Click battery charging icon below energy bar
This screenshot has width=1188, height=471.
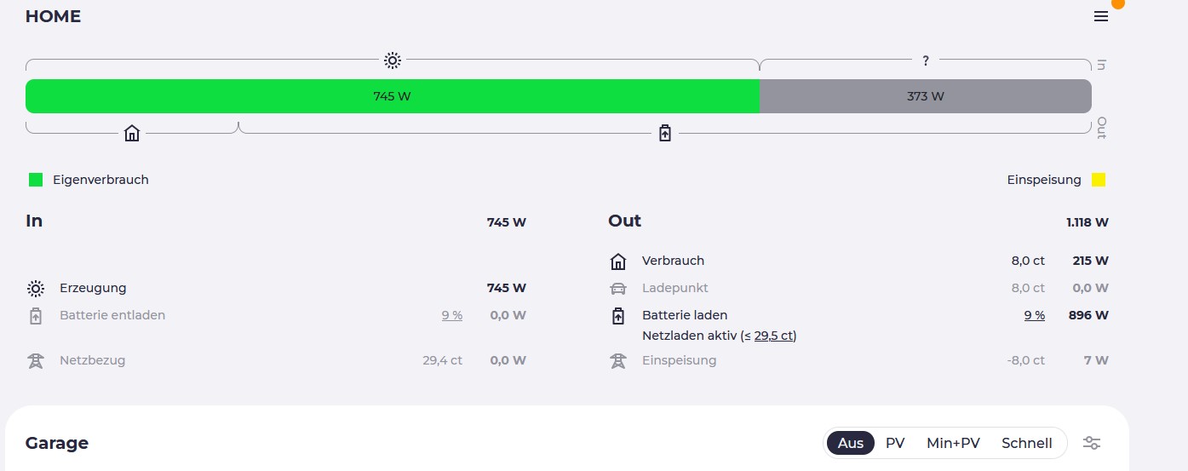(665, 133)
